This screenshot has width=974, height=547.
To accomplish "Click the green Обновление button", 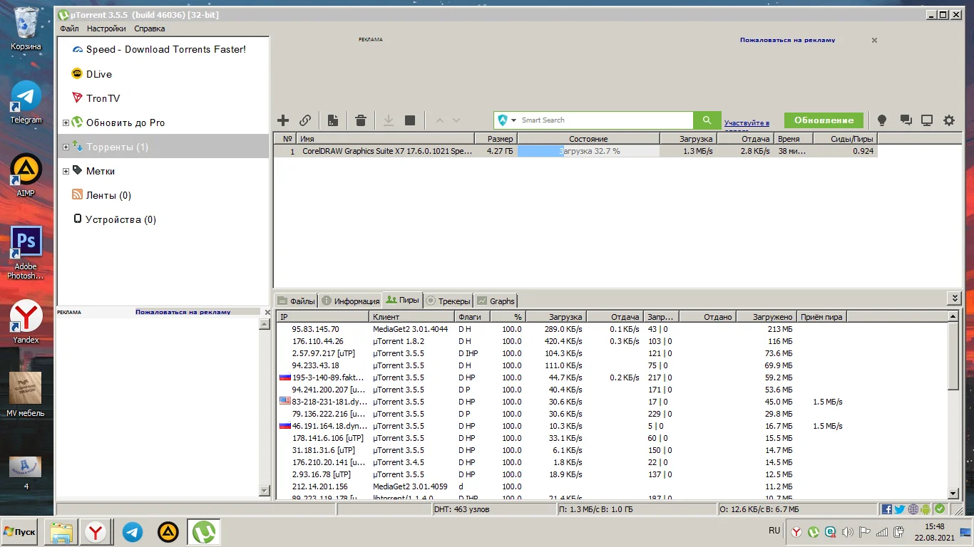I will coord(824,120).
